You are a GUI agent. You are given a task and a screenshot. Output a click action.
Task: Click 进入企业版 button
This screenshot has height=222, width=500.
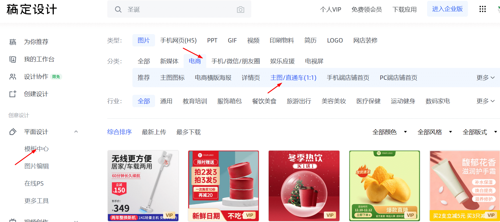(447, 9)
